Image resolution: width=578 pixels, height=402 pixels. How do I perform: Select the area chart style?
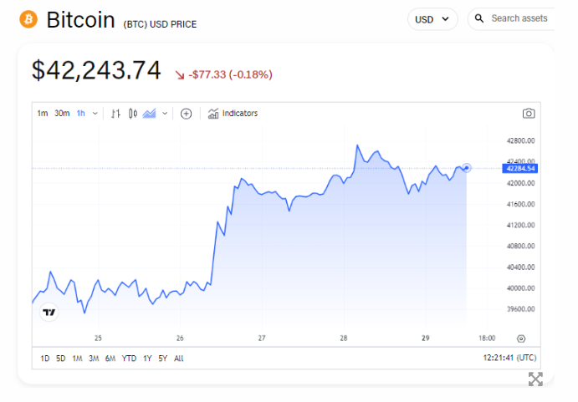[x=150, y=114]
